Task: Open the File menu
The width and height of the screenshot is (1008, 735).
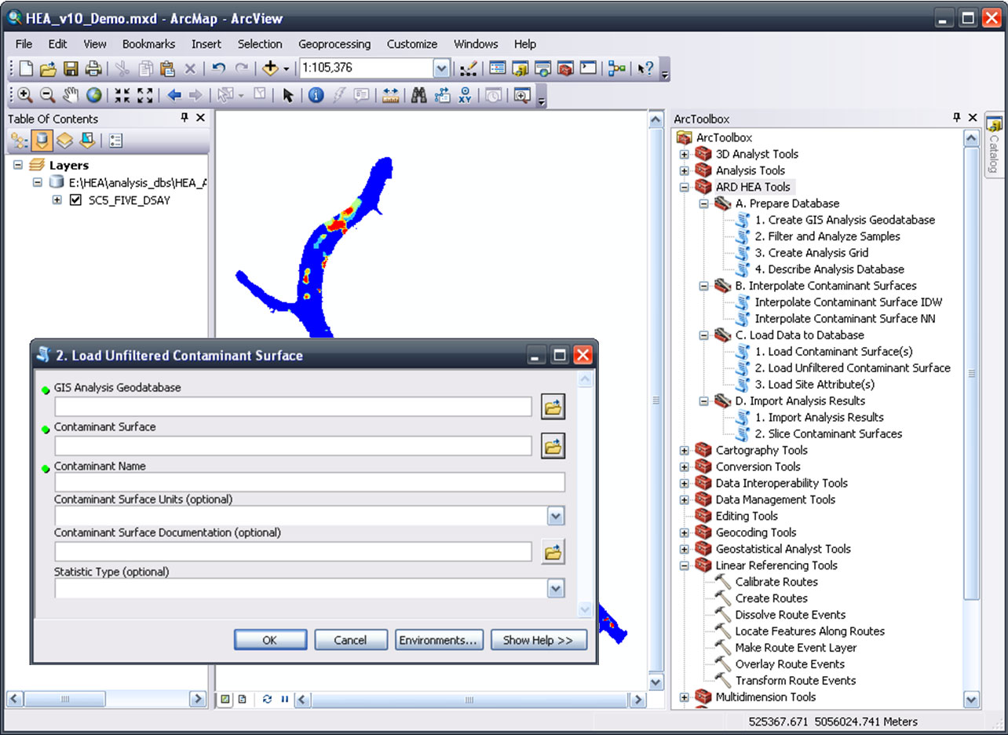Action: (x=24, y=44)
